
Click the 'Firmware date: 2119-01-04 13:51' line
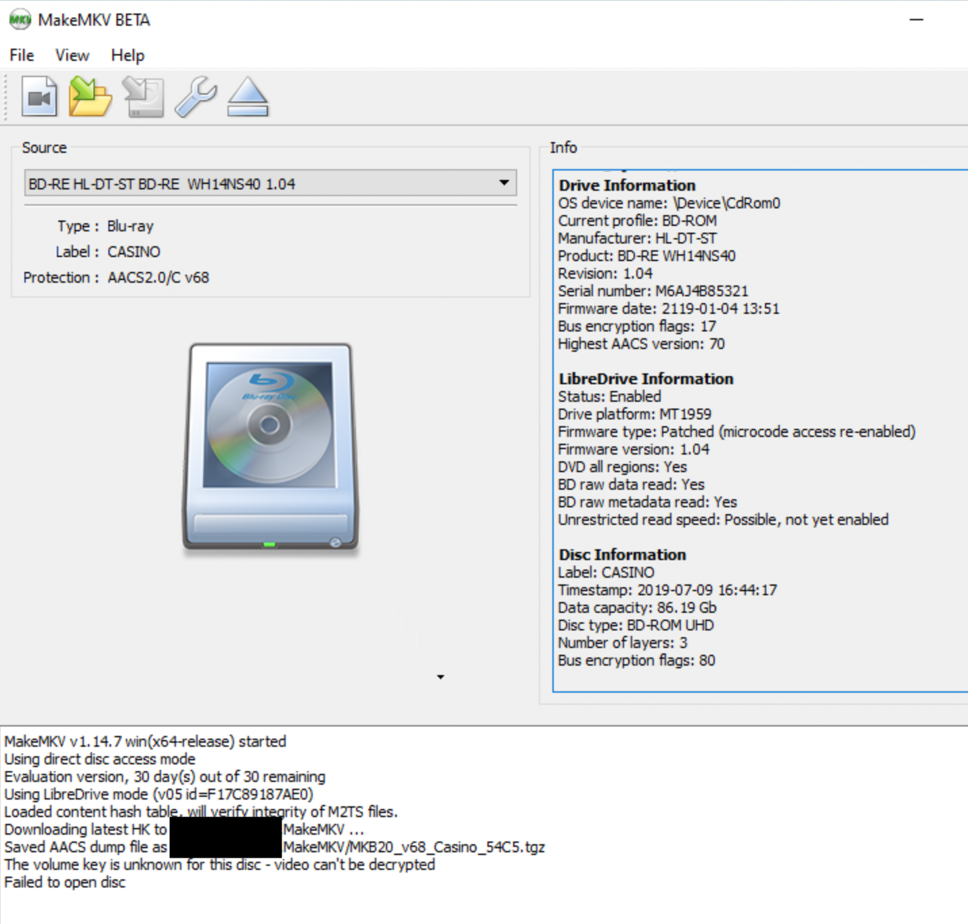(x=669, y=308)
